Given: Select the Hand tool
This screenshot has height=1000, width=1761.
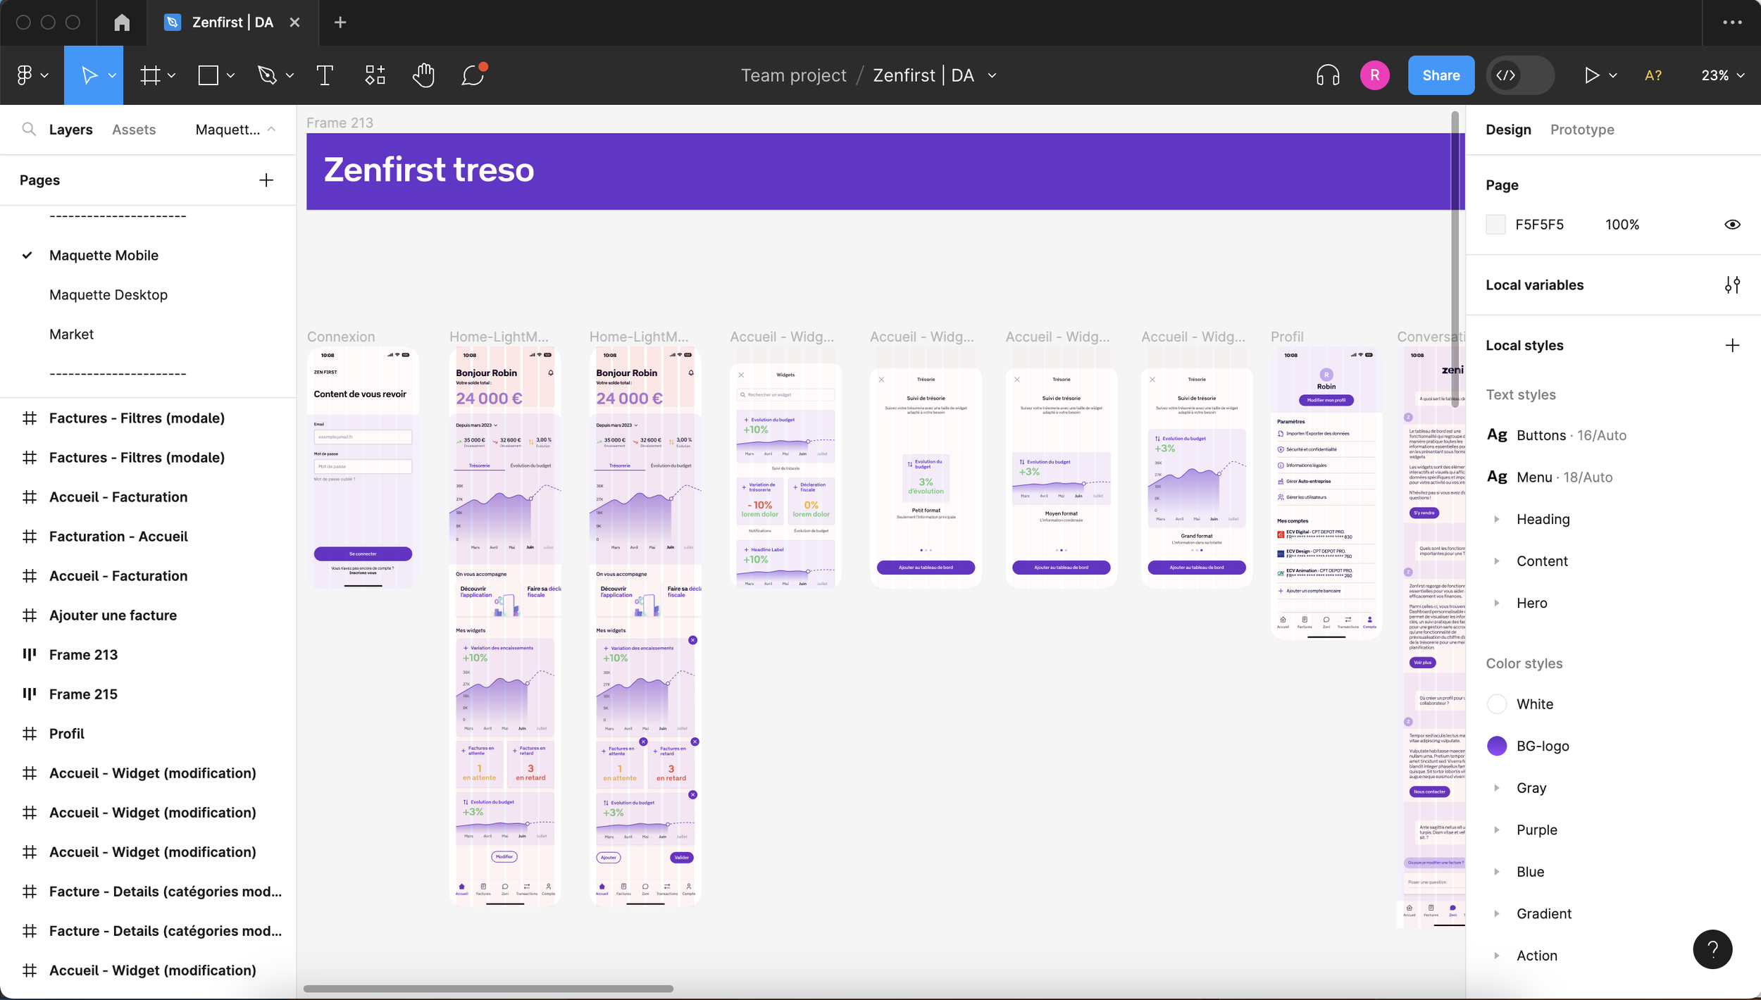Looking at the screenshot, I should click(423, 75).
